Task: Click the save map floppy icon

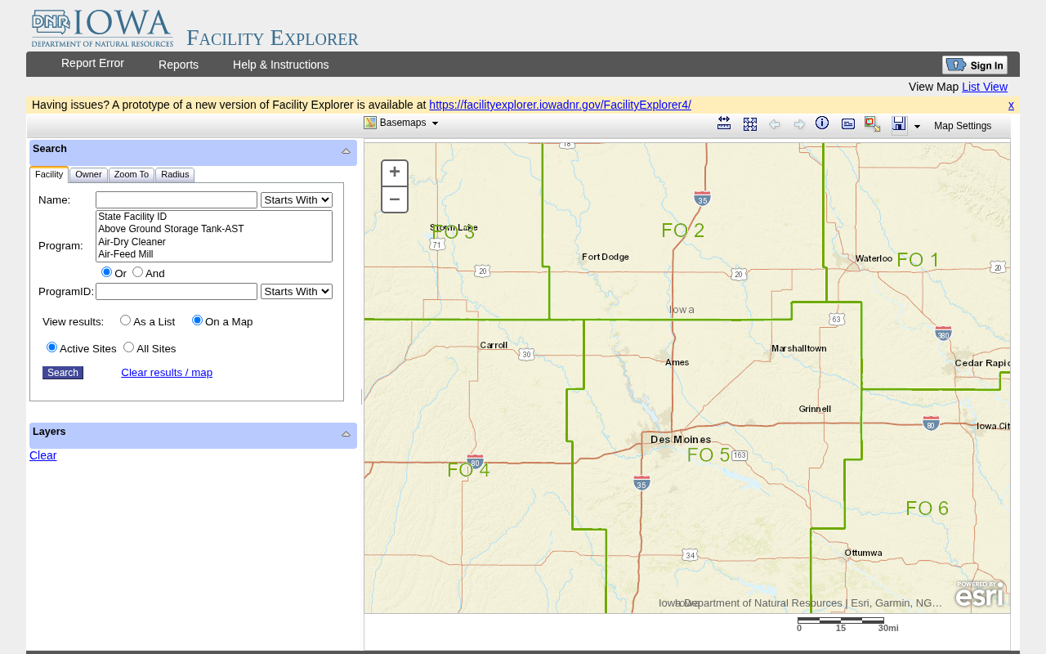Action: click(x=899, y=124)
